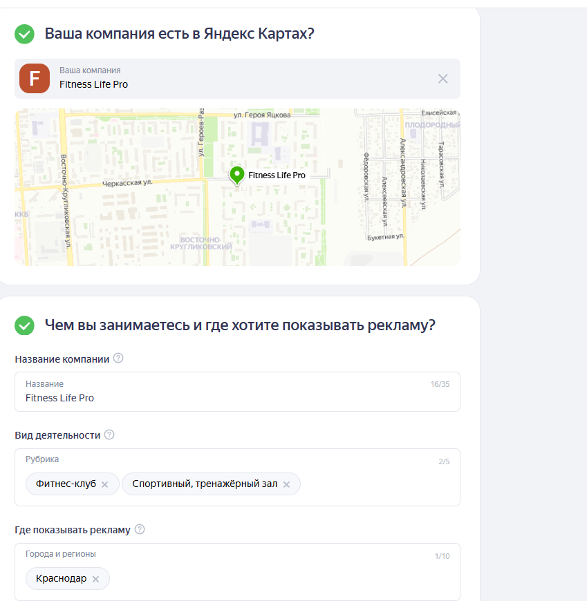
Task: Remove the selected company Fitness Life Pro
Action: [442, 79]
